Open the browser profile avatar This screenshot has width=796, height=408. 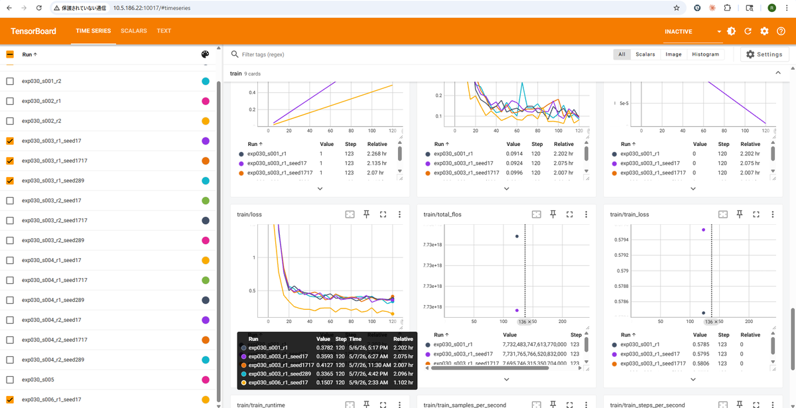[x=771, y=8]
